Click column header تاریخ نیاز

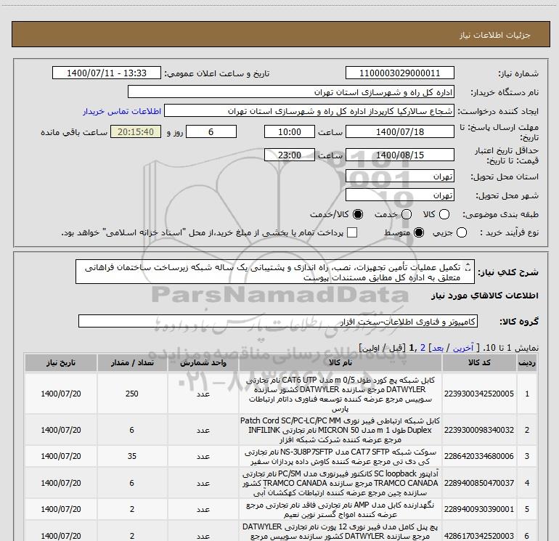pos(61,362)
